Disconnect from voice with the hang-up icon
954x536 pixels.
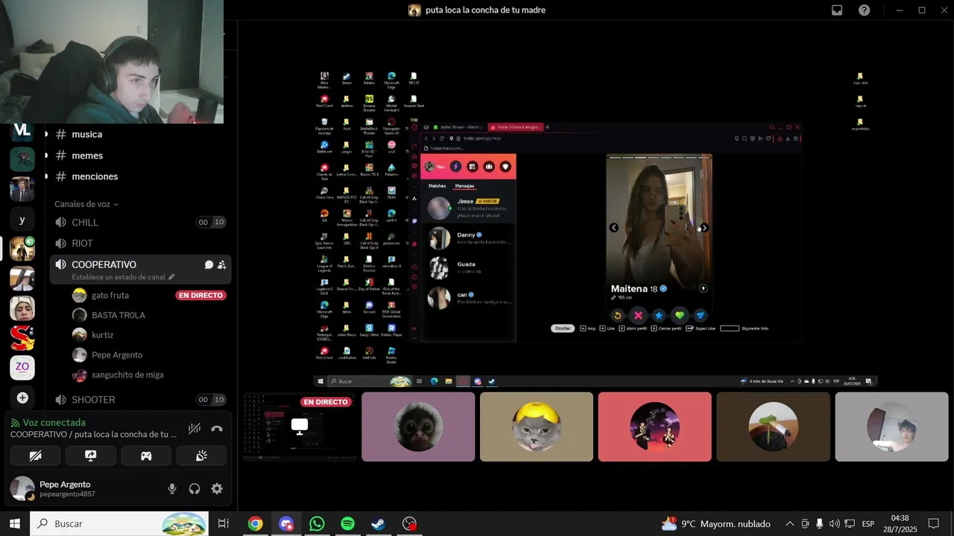(x=217, y=429)
